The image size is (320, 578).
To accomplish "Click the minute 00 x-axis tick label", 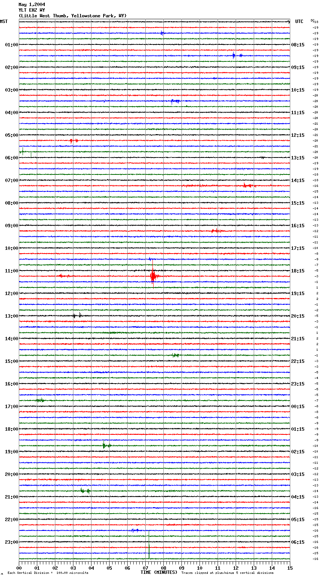I will pyautogui.click(x=19, y=568).
